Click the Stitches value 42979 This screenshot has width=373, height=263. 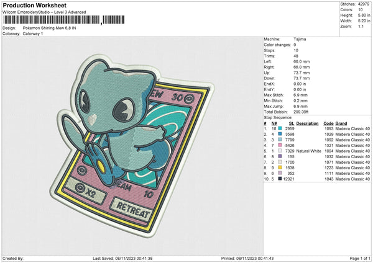point(364,4)
